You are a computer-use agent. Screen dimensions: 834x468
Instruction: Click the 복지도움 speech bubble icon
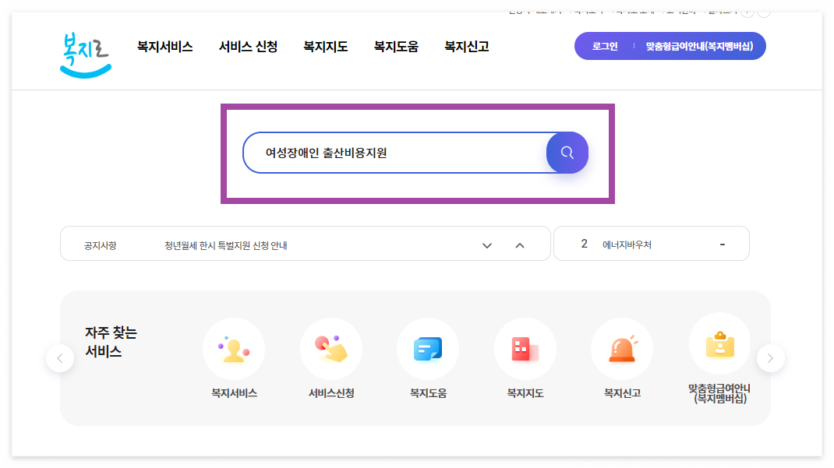[x=428, y=349]
